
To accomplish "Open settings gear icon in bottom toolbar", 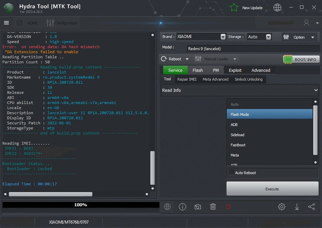I will (282, 207).
